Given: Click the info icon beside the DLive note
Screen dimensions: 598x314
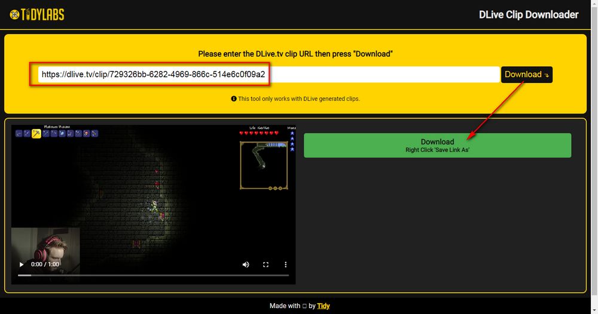Looking at the screenshot, I should [234, 98].
